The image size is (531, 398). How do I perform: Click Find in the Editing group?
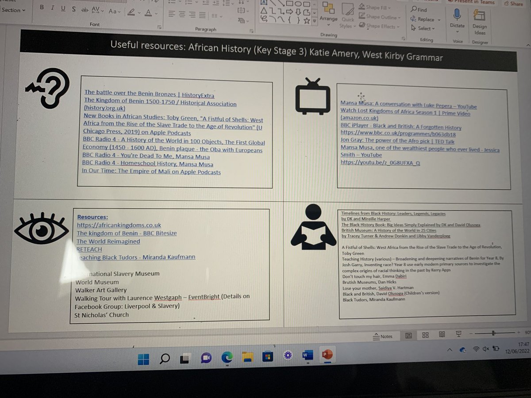pos(419,9)
